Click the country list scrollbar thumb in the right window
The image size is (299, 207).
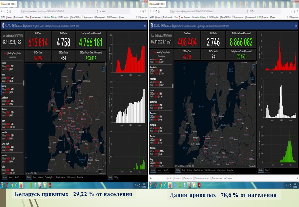tap(173, 86)
